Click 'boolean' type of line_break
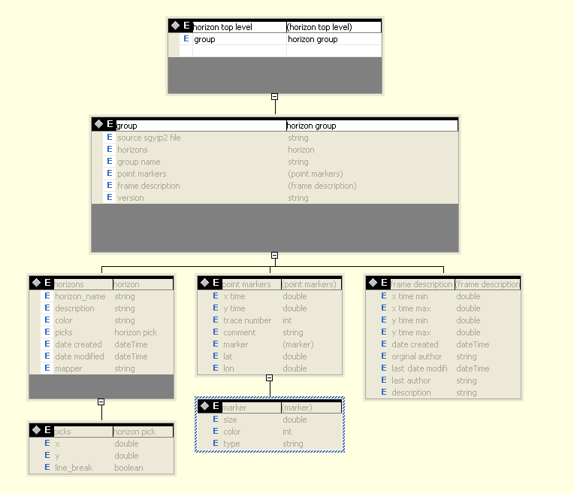Viewport: 574px width, 494px height. tap(129, 468)
